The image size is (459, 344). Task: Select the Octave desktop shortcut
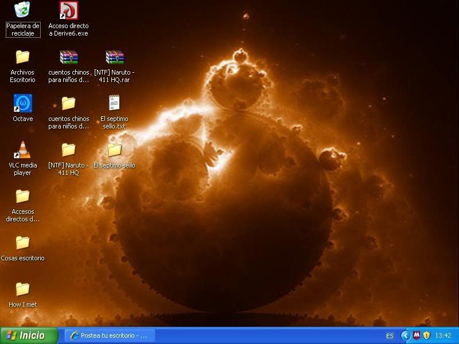pos(23,103)
